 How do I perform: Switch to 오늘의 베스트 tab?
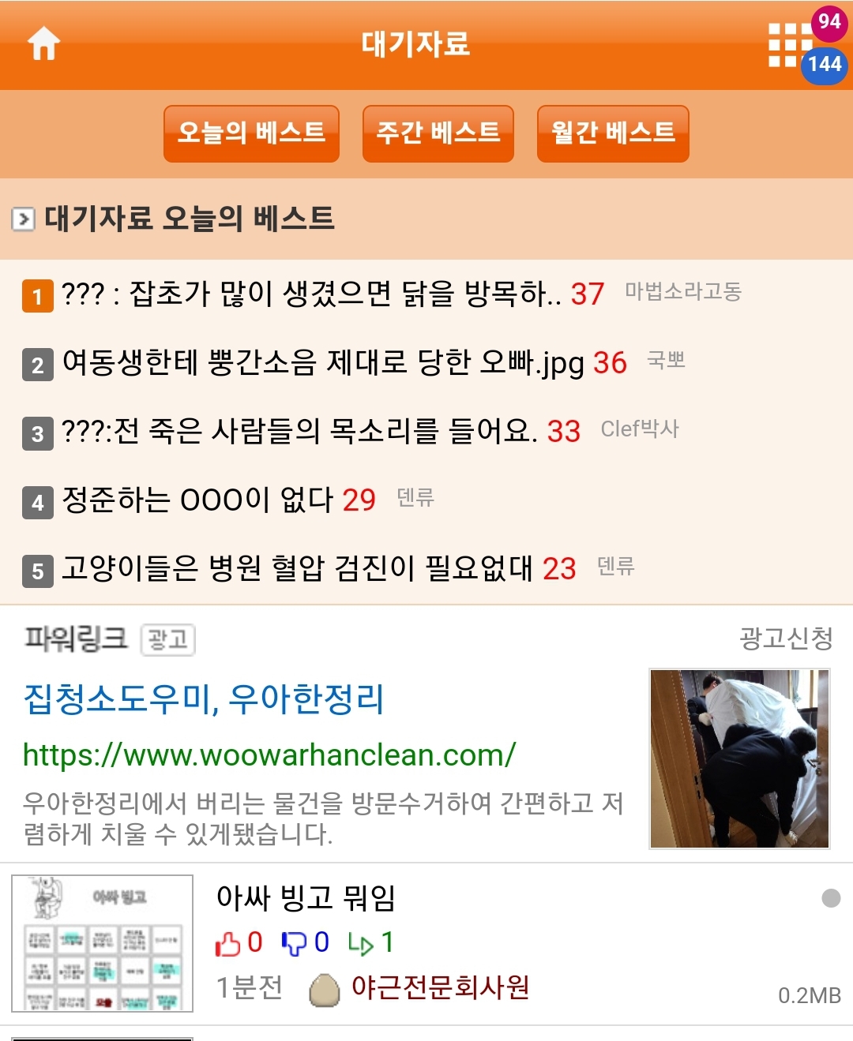point(251,133)
